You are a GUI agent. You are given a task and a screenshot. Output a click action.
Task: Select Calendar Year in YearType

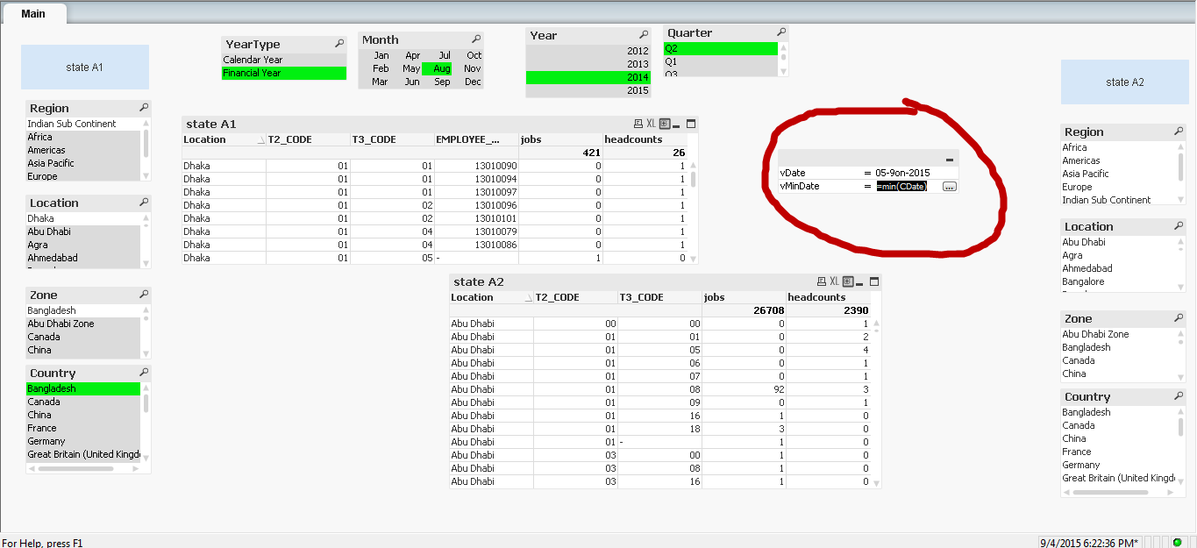point(284,60)
